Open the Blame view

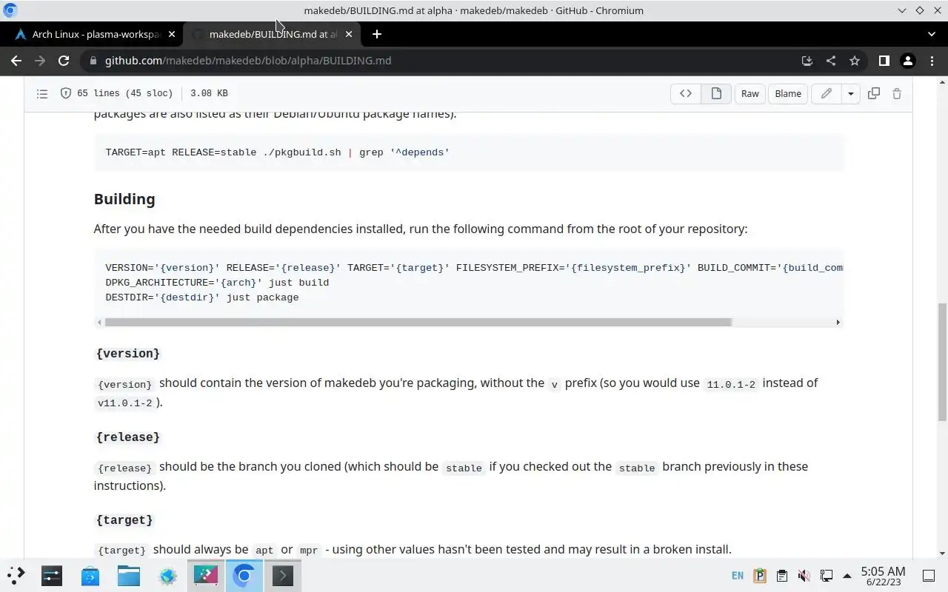pos(788,93)
